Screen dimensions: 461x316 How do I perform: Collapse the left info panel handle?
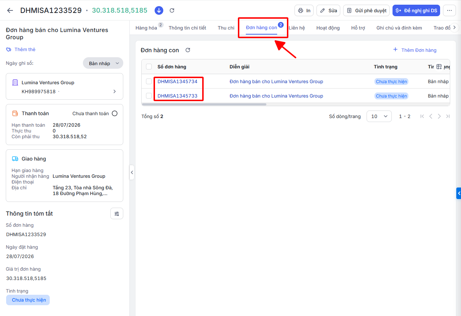pos(132,172)
